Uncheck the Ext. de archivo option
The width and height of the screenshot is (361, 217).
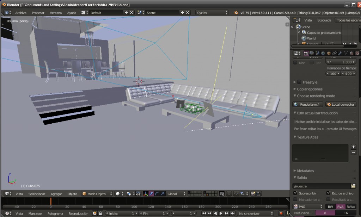click(329, 193)
